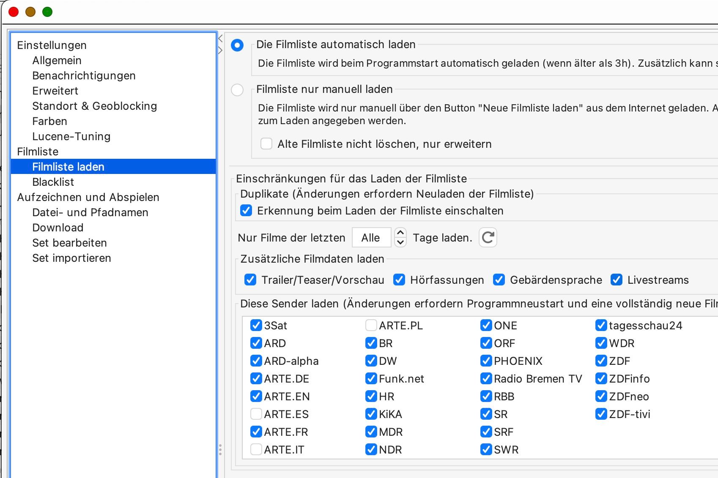Expand the sidebar with the right split arrow
The width and height of the screenshot is (718, 478).
pyautogui.click(x=220, y=50)
